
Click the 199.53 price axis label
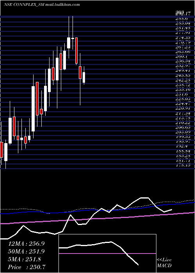point(183,137)
